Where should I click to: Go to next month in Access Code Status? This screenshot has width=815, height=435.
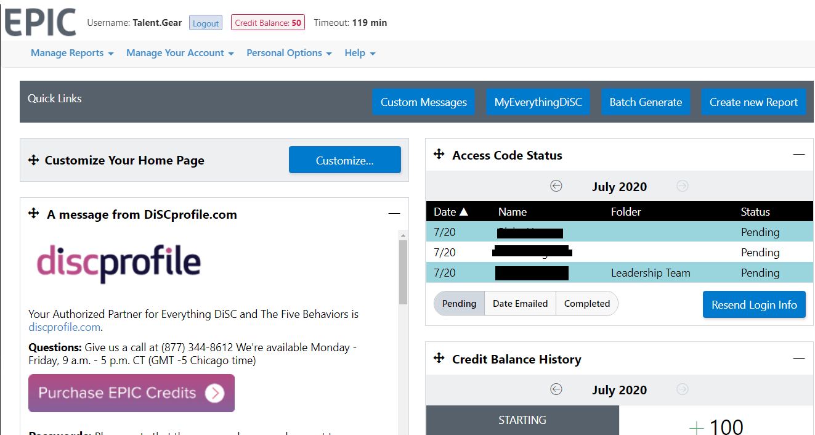682,185
